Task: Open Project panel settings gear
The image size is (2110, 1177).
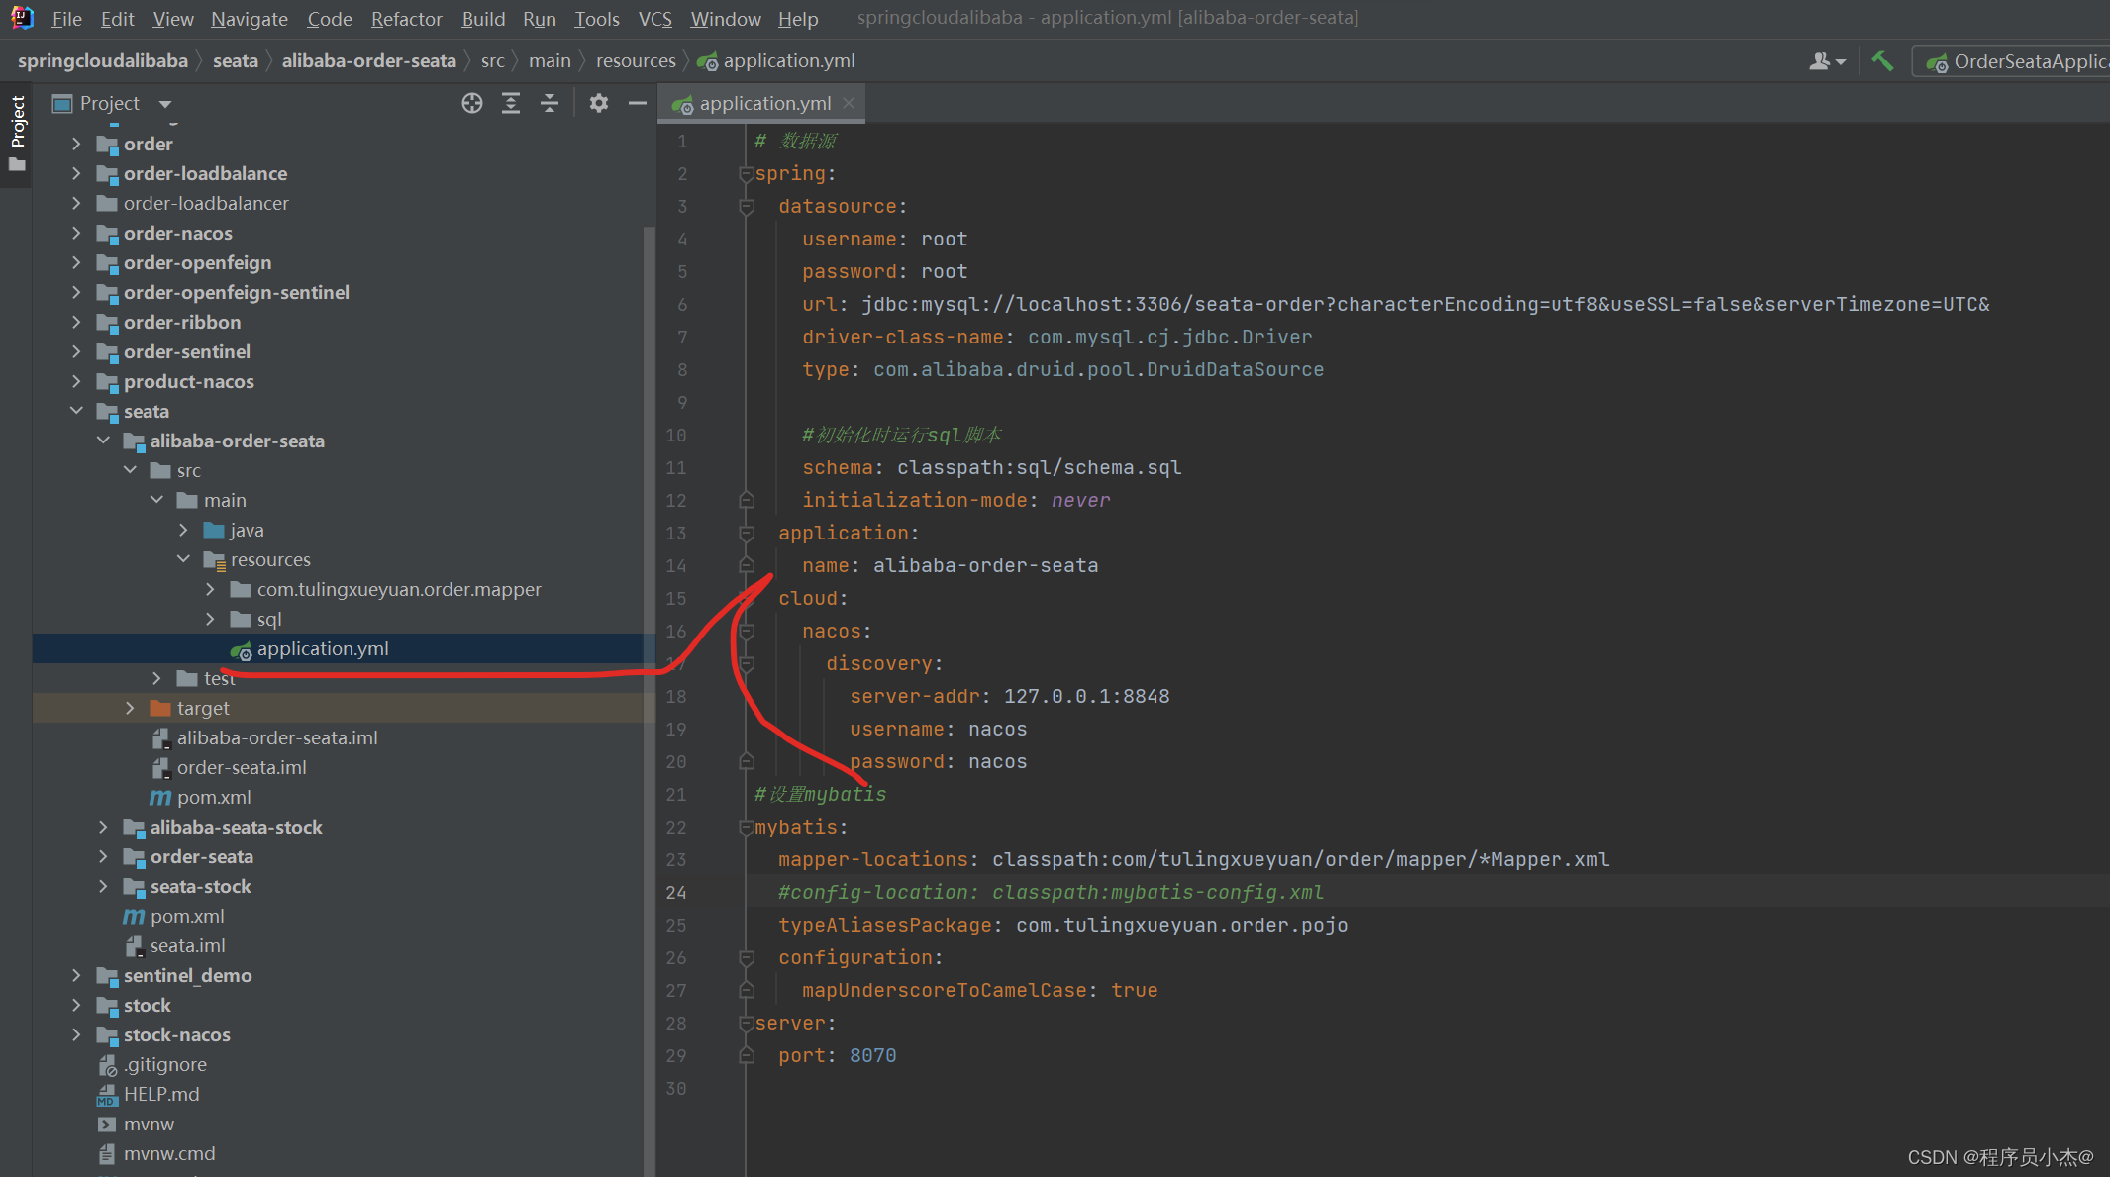Action: (x=598, y=103)
